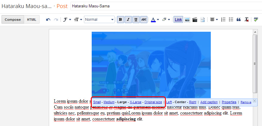Click the Hataraku Maou-sa... blog name
The height and width of the screenshot is (126, 262).
(x=27, y=6)
